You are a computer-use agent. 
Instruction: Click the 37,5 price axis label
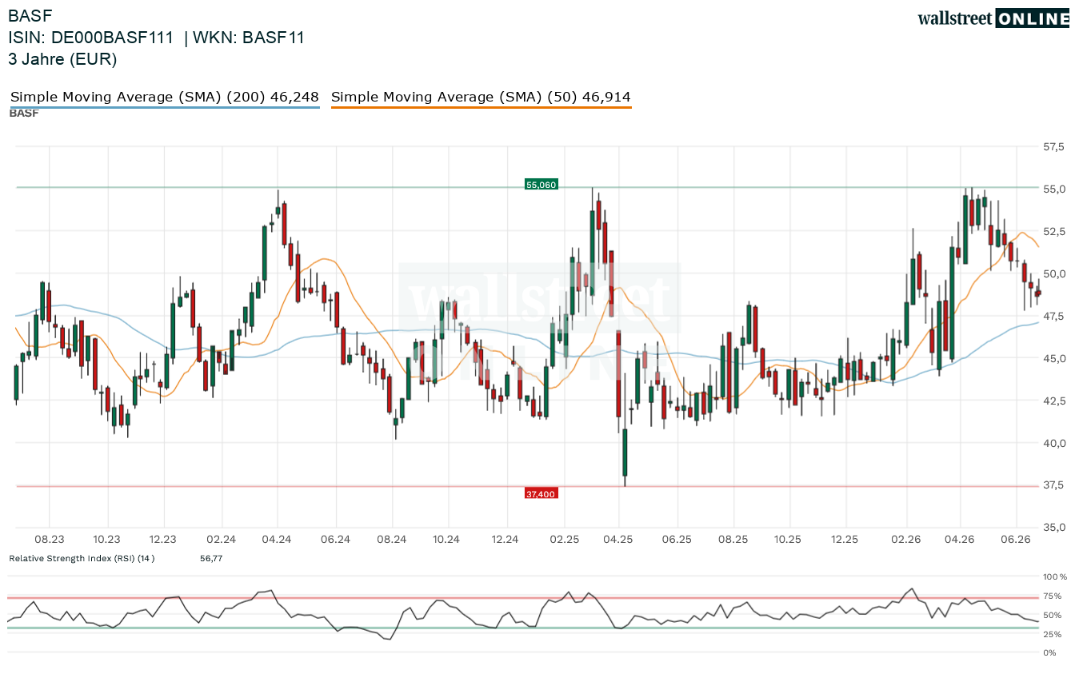[x=1053, y=485]
